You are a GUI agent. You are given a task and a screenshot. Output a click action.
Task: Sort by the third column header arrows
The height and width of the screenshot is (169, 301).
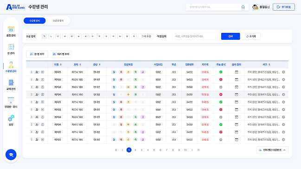pos(100,64)
